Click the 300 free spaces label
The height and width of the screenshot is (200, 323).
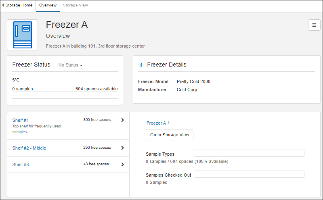tap(97, 120)
